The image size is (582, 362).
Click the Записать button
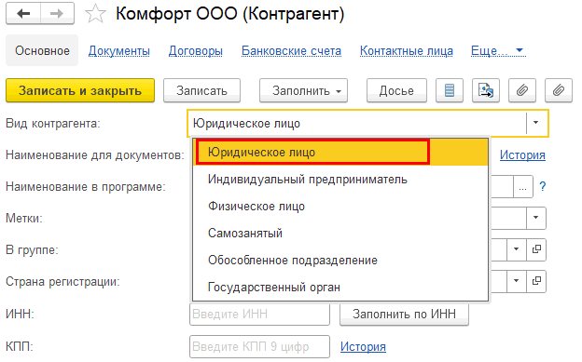pyautogui.click(x=201, y=90)
